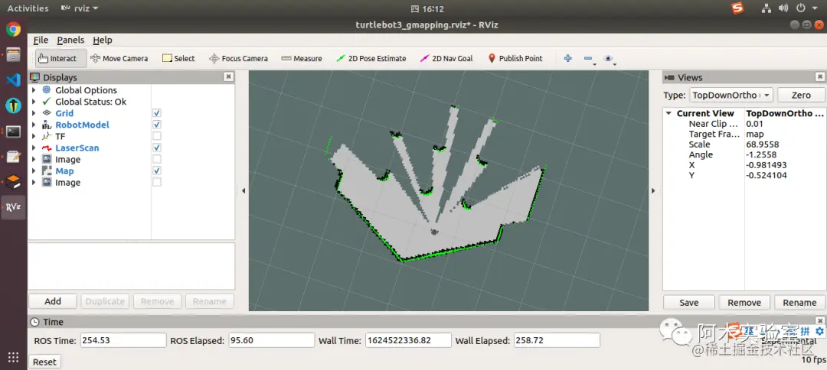The height and width of the screenshot is (370, 827).
Task: Open Show Applications grid icon
Action: 13,357
